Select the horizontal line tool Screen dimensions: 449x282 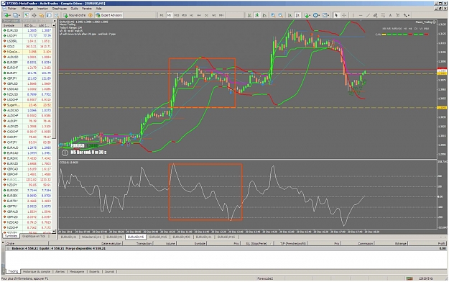pyautogui.click(x=360, y=15)
